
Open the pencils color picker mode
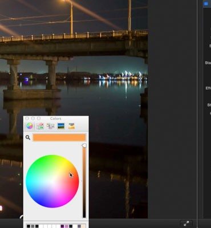[71, 126]
